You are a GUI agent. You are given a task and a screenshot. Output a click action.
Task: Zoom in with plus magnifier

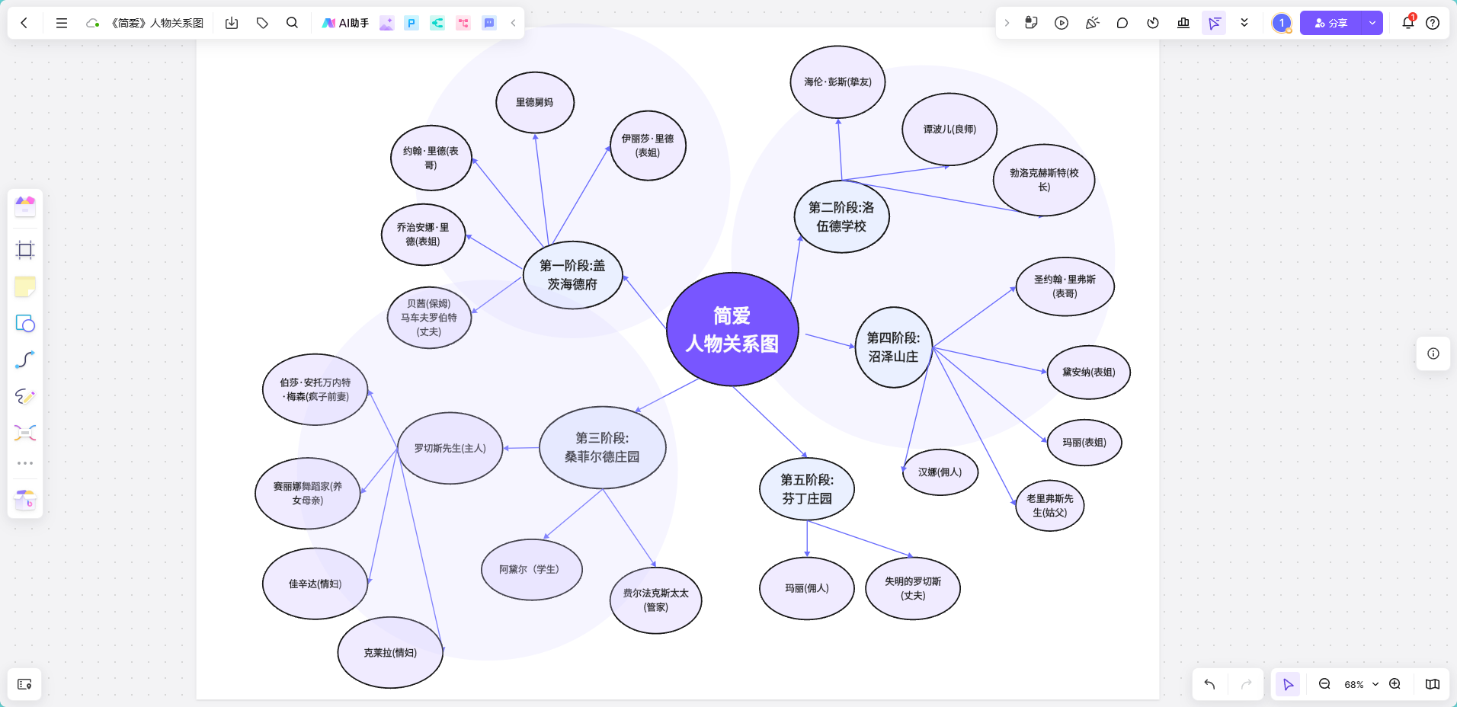click(x=1395, y=684)
